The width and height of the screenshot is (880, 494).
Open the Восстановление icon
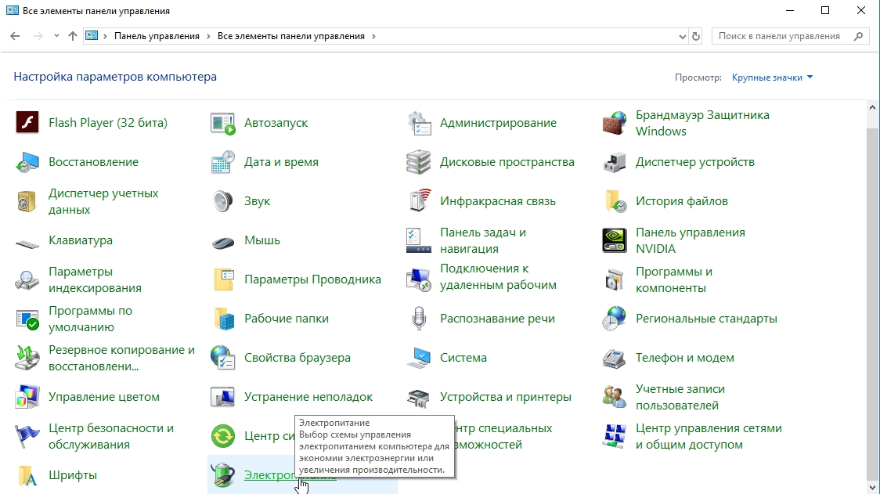pos(27,162)
